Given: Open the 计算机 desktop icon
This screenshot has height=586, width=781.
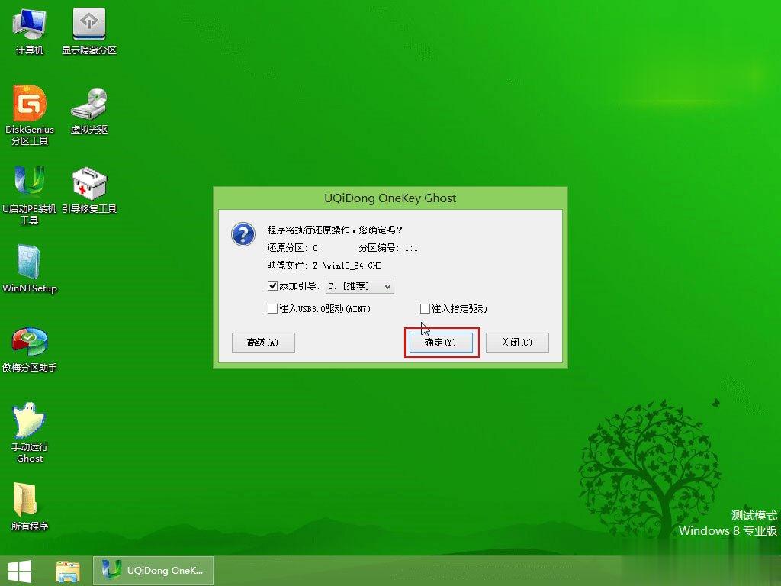Looking at the screenshot, I should click(30, 31).
